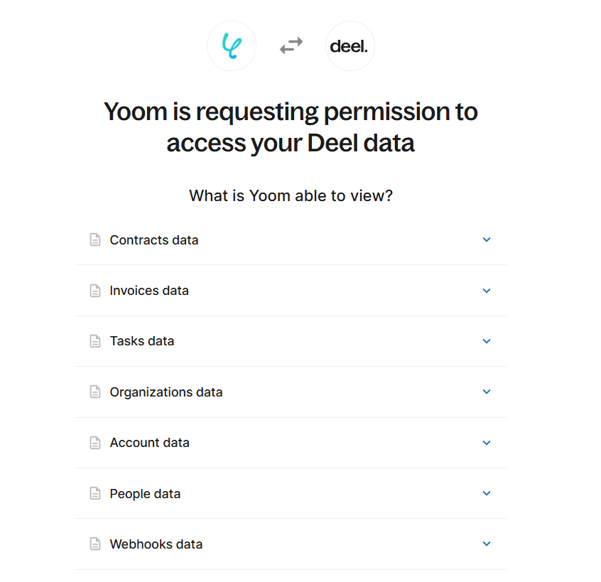Expand the Account data chevron
The height and width of the screenshot is (582, 601).
(487, 443)
